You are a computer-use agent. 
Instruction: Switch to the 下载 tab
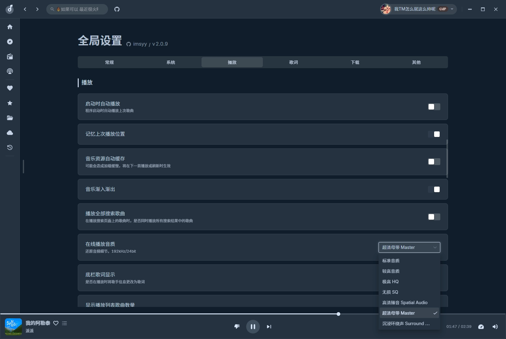[x=355, y=62]
